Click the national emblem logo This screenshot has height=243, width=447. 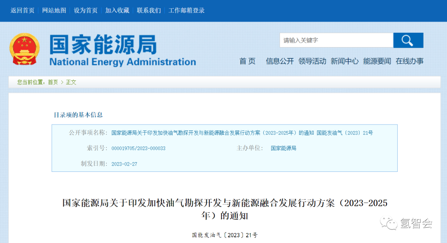24,49
